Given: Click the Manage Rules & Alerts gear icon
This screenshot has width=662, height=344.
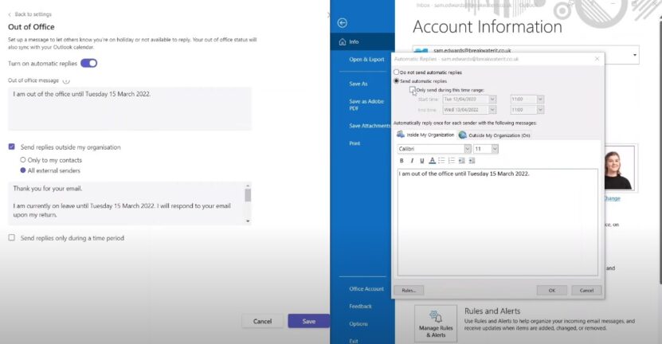Looking at the screenshot, I should click(x=435, y=316).
